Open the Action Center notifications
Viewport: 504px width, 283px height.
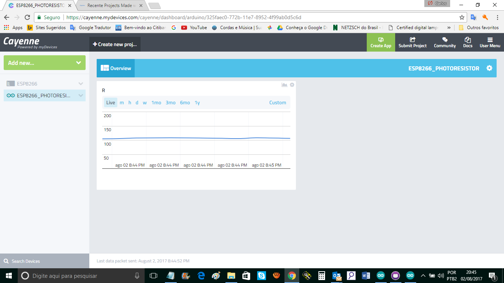click(492, 276)
